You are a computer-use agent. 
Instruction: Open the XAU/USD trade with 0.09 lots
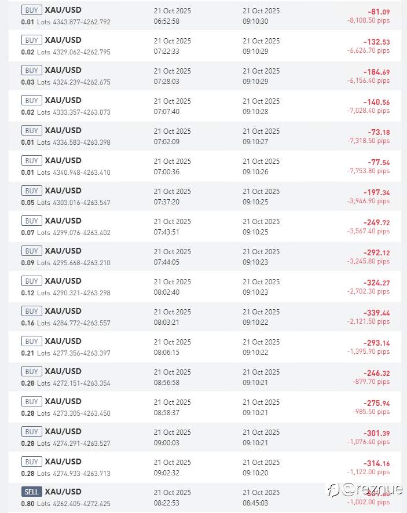pyautogui.click(x=63, y=251)
